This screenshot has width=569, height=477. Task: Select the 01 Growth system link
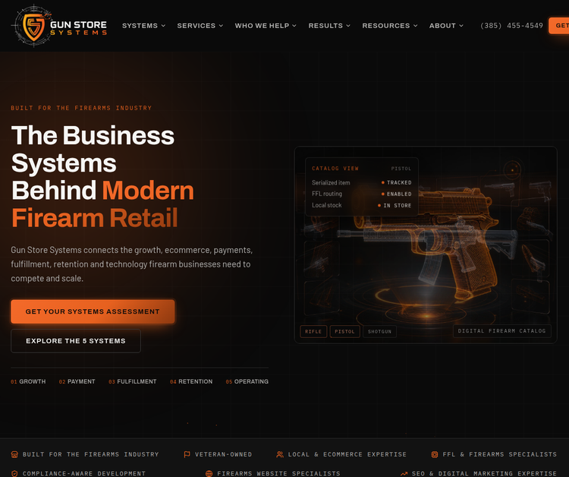click(x=28, y=381)
